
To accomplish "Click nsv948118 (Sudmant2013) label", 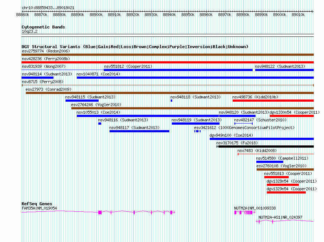I will pos(195,97).
